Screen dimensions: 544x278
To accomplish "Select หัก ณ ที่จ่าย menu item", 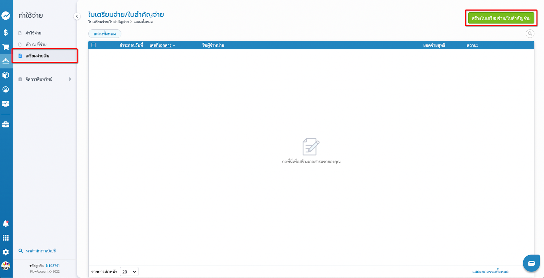I will pyautogui.click(x=36, y=44).
